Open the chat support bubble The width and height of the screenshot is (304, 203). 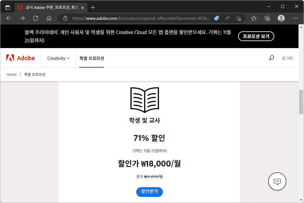coord(277,181)
